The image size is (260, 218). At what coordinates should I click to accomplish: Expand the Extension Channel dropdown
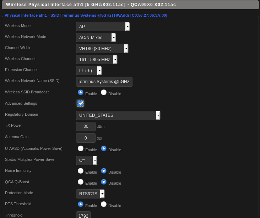click(89, 71)
